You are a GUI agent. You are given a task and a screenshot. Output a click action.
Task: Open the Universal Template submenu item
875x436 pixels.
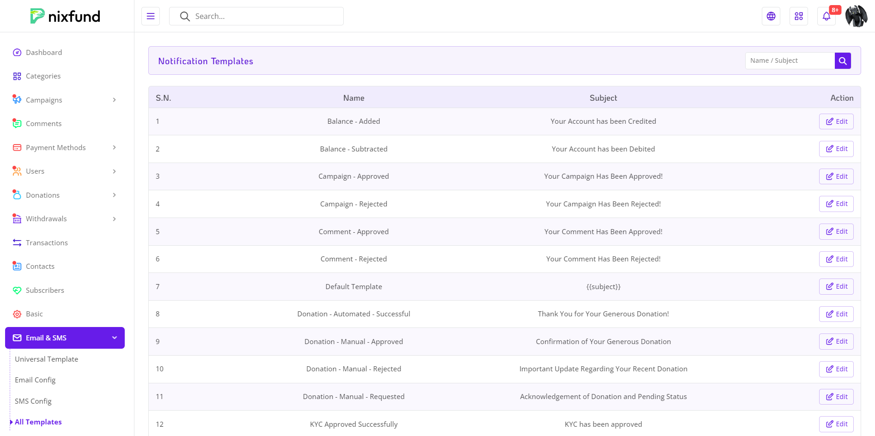(x=46, y=359)
